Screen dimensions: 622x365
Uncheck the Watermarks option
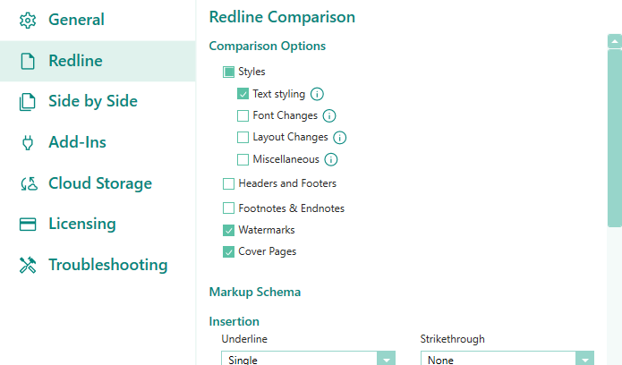pos(228,230)
